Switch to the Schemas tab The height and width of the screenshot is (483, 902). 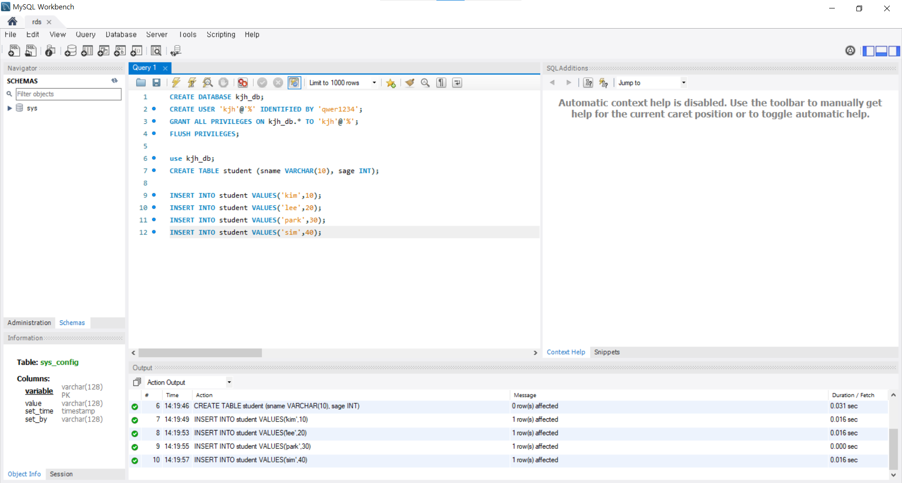pos(72,323)
